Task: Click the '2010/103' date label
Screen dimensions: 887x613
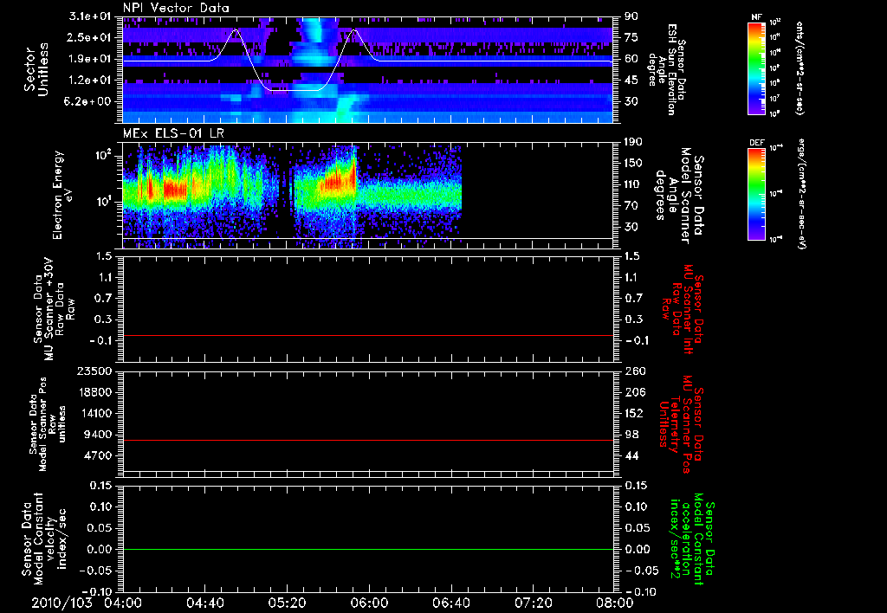Action: 62,603
